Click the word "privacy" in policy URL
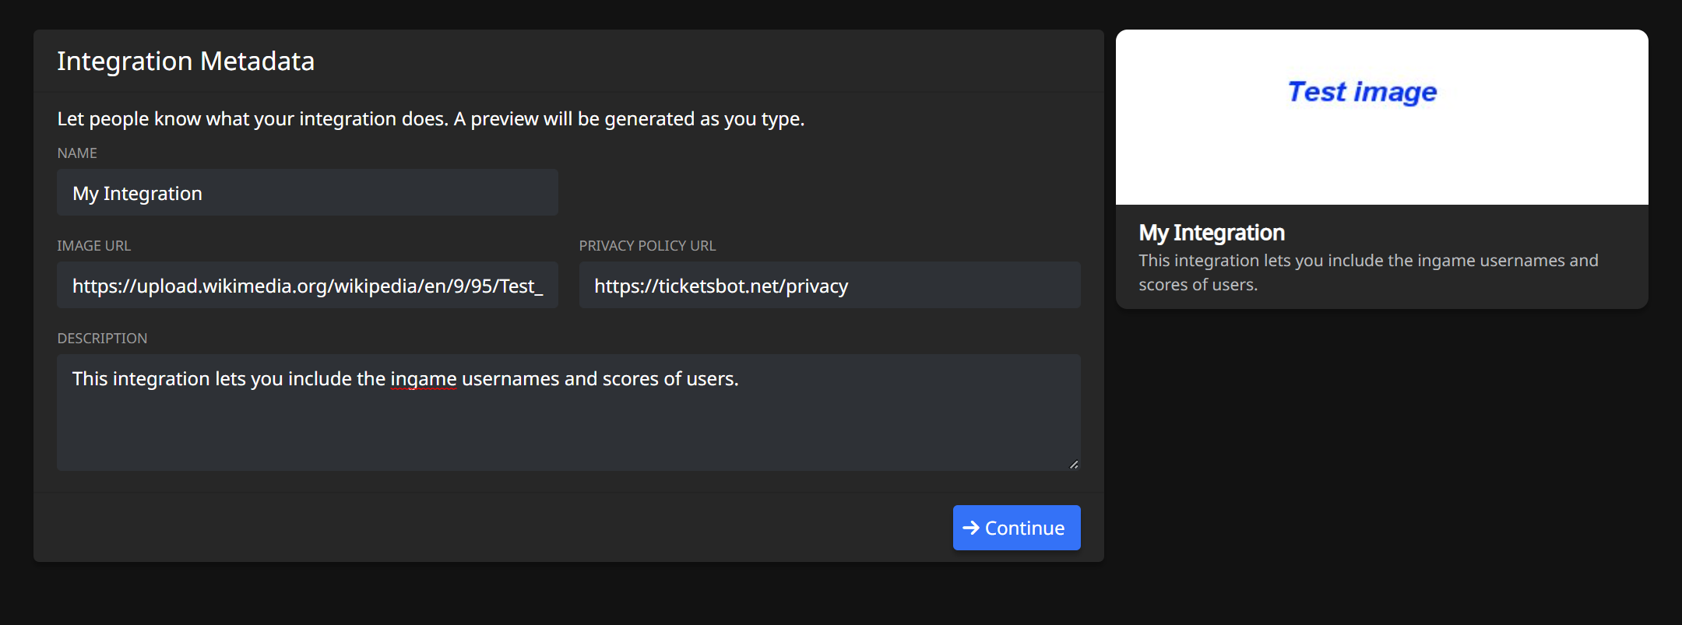Viewport: 1682px width, 625px height. [x=816, y=286]
